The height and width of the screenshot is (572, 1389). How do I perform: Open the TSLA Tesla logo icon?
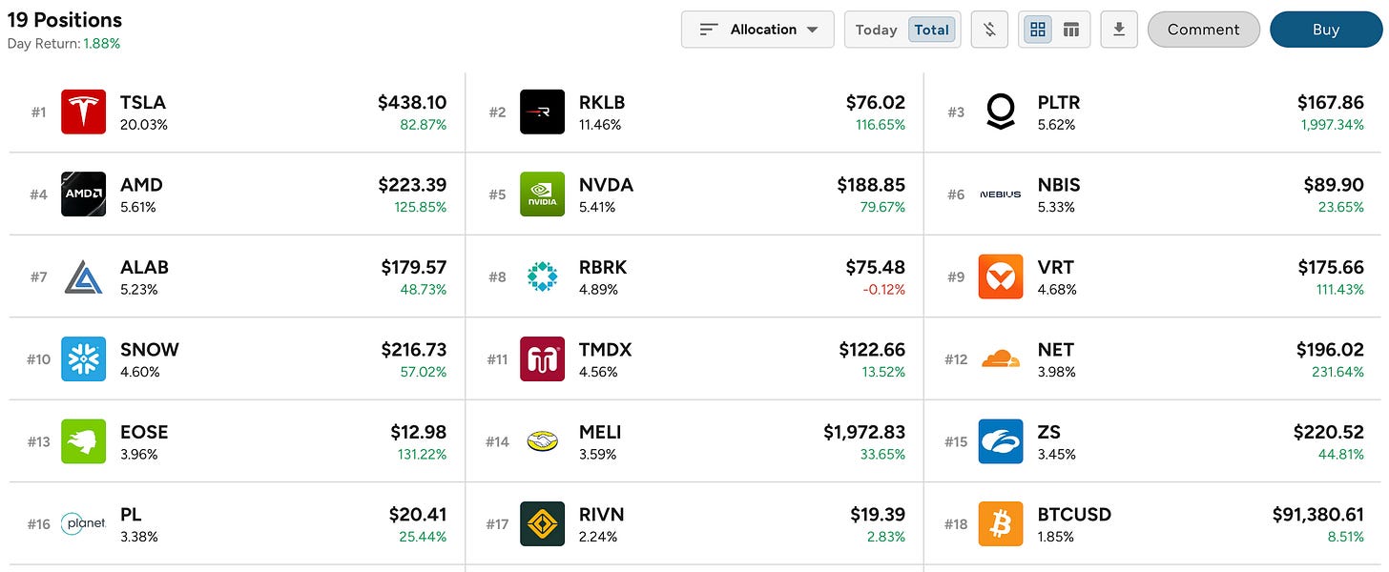[x=84, y=112]
